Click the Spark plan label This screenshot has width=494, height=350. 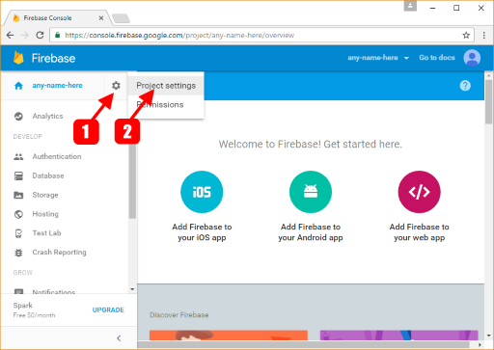click(x=23, y=305)
